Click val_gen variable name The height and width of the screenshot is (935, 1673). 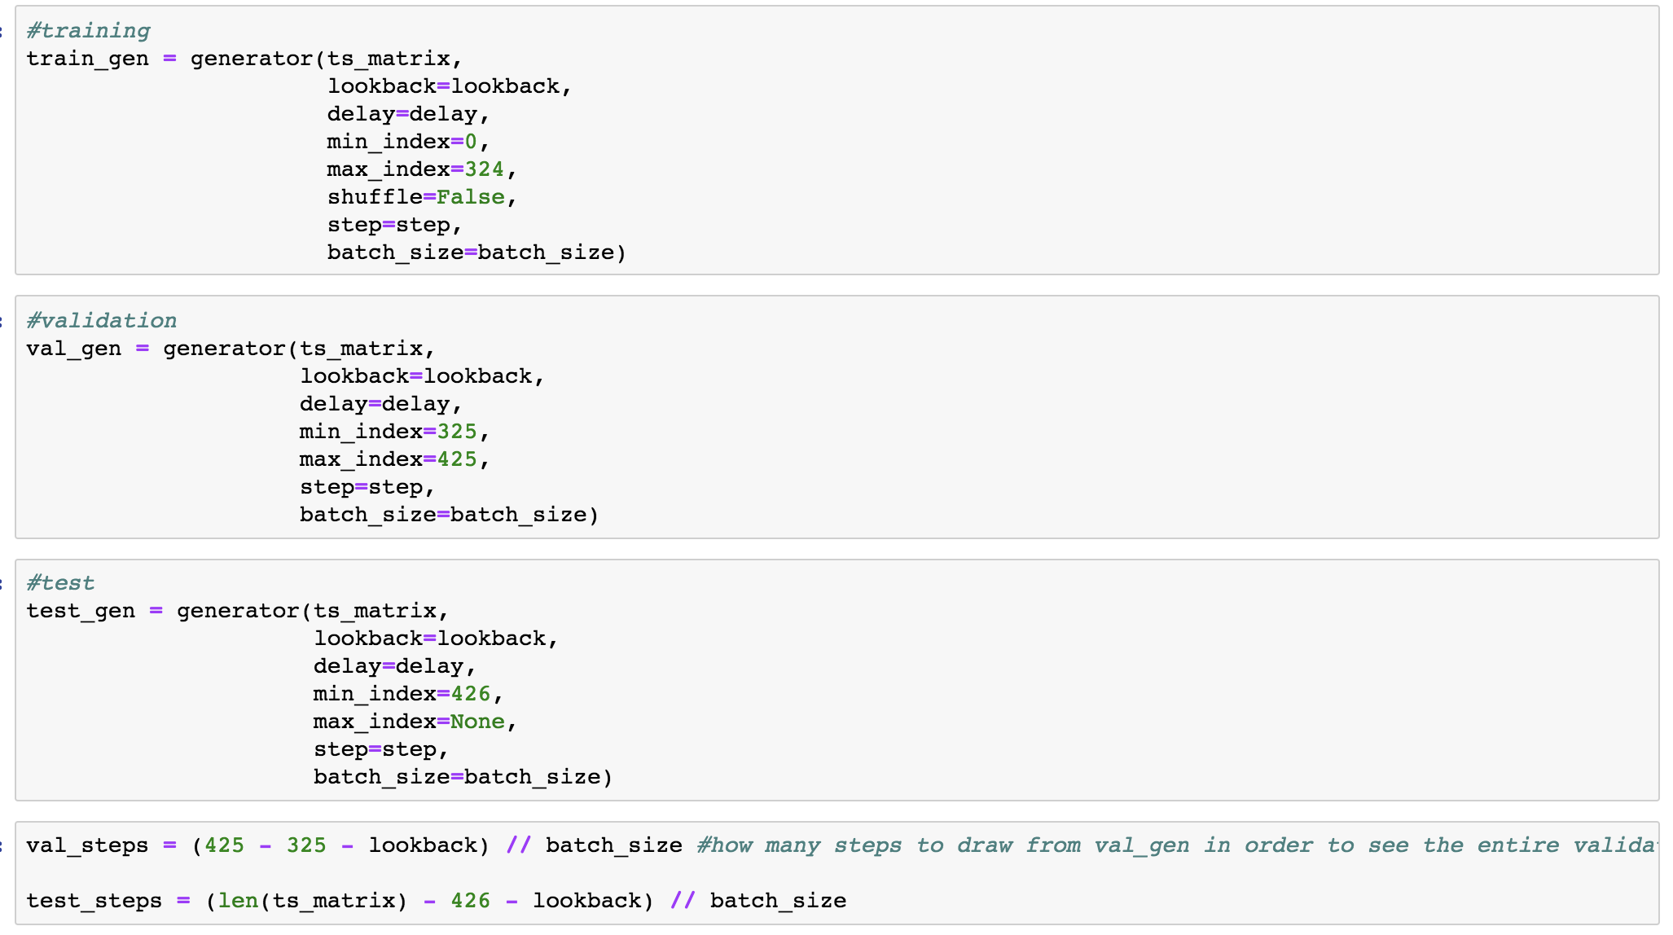coord(73,349)
